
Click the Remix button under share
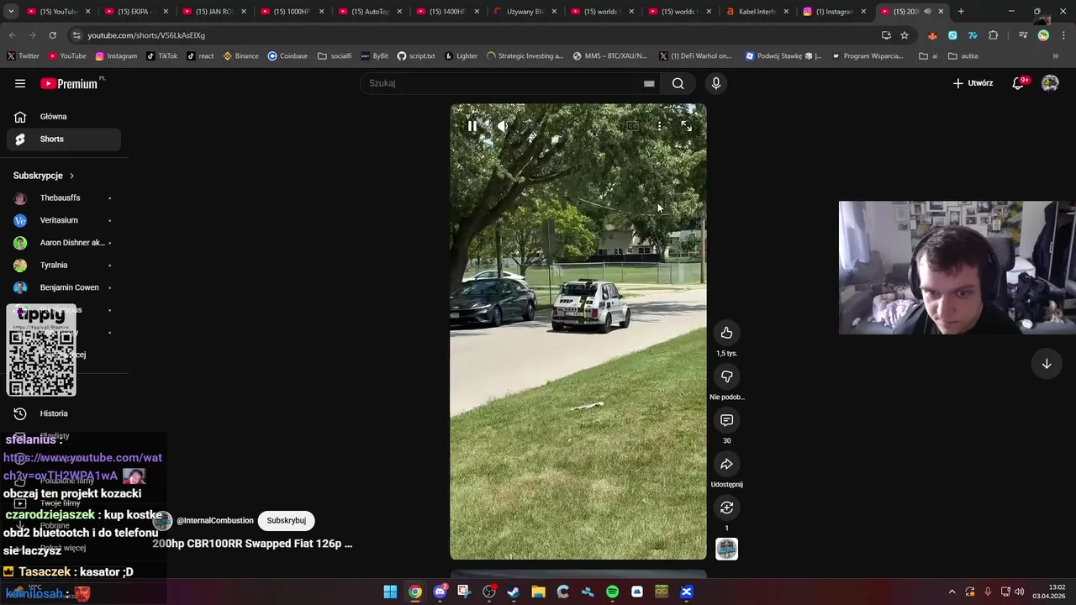pyautogui.click(x=726, y=508)
